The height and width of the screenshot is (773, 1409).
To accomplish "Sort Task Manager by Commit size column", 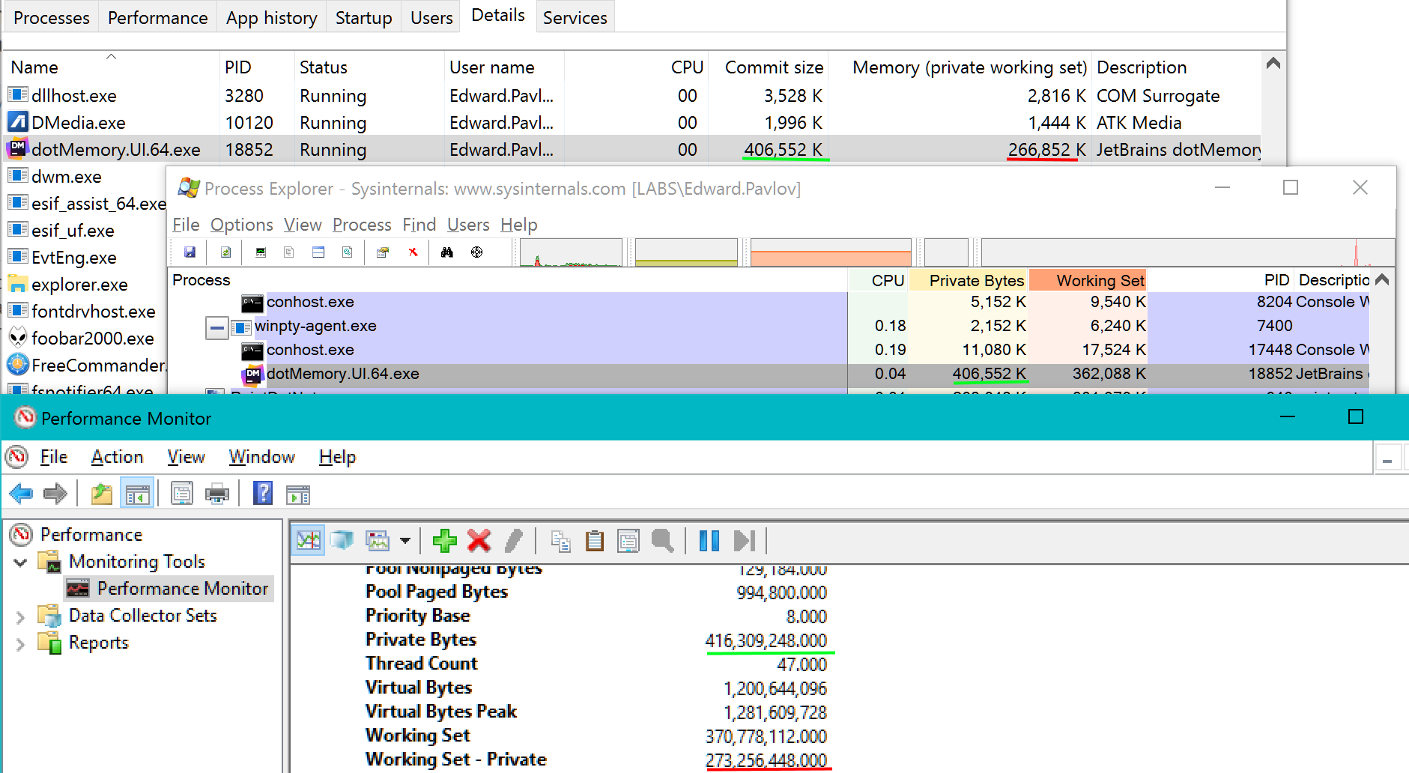I will (769, 67).
